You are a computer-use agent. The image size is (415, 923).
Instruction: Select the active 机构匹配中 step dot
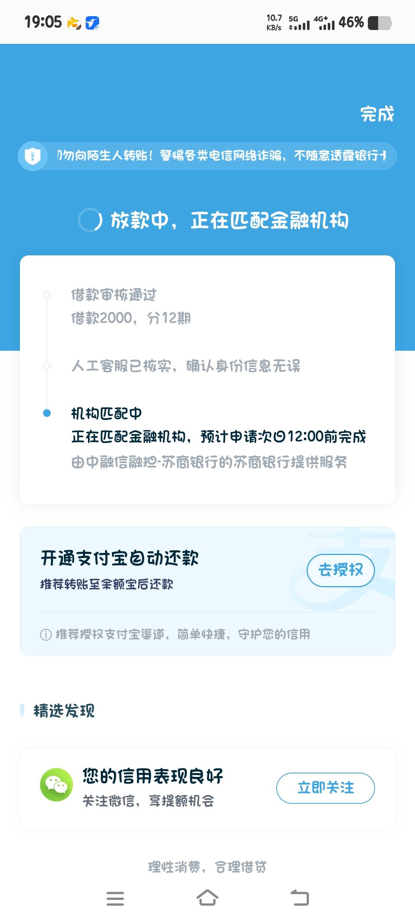coord(47,413)
